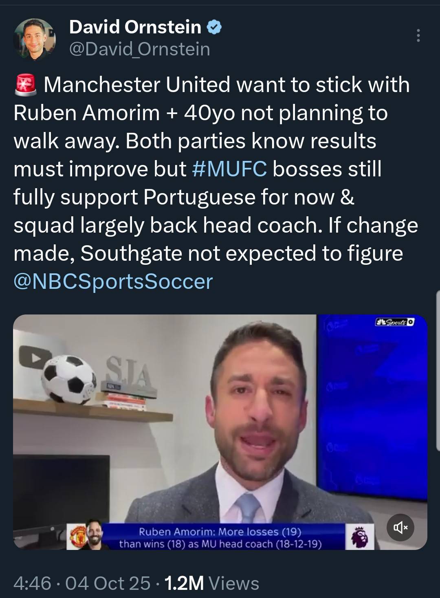Click the red siren emoji
The image size is (440, 598).
pyautogui.click(x=26, y=85)
